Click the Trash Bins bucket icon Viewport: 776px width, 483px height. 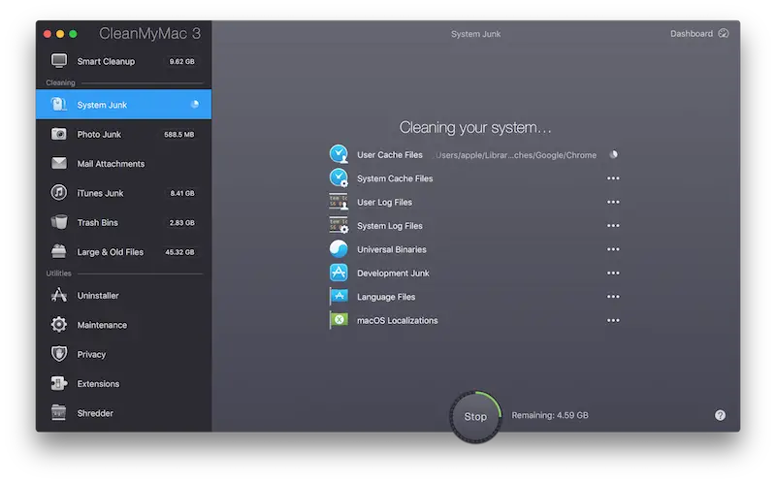(x=59, y=222)
